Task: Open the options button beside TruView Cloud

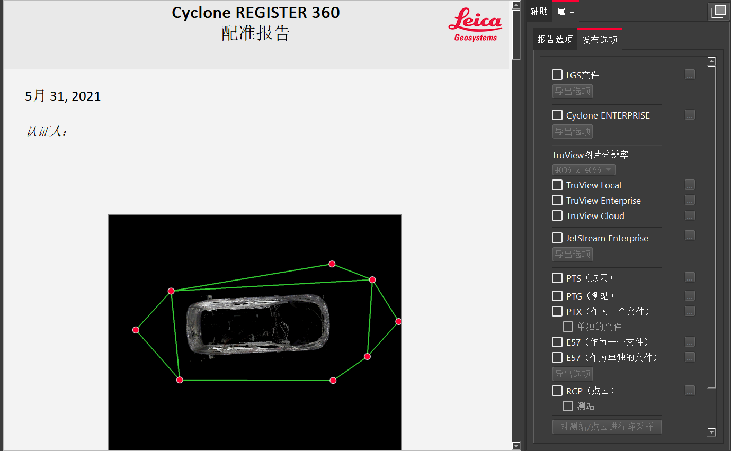Action: pos(690,215)
